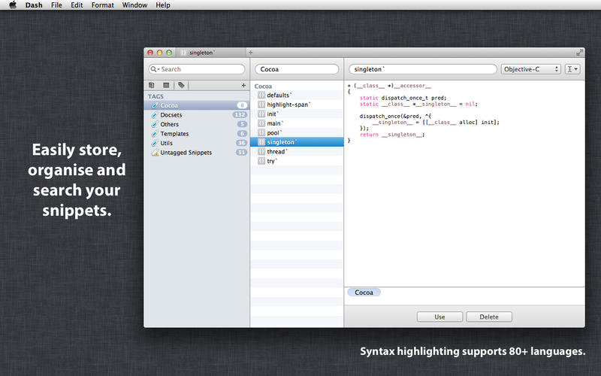Open the placeholder cursor insert dropdown
Image resolution: width=601 pixels, height=376 pixels.
572,69
